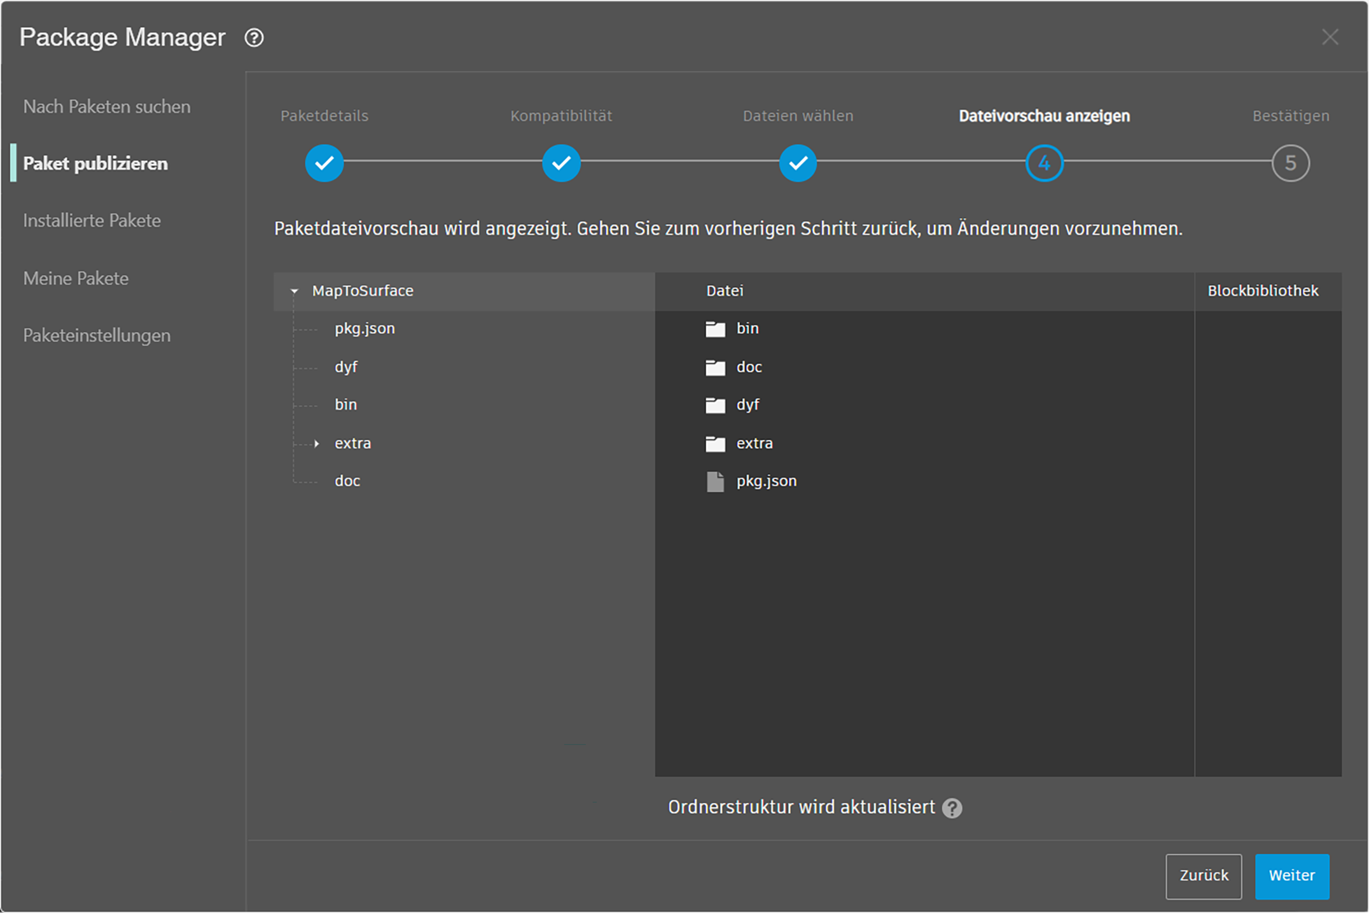This screenshot has height=913, width=1369.
Task: Select the pkg.json file icon in Datei list
Action: 715,481
